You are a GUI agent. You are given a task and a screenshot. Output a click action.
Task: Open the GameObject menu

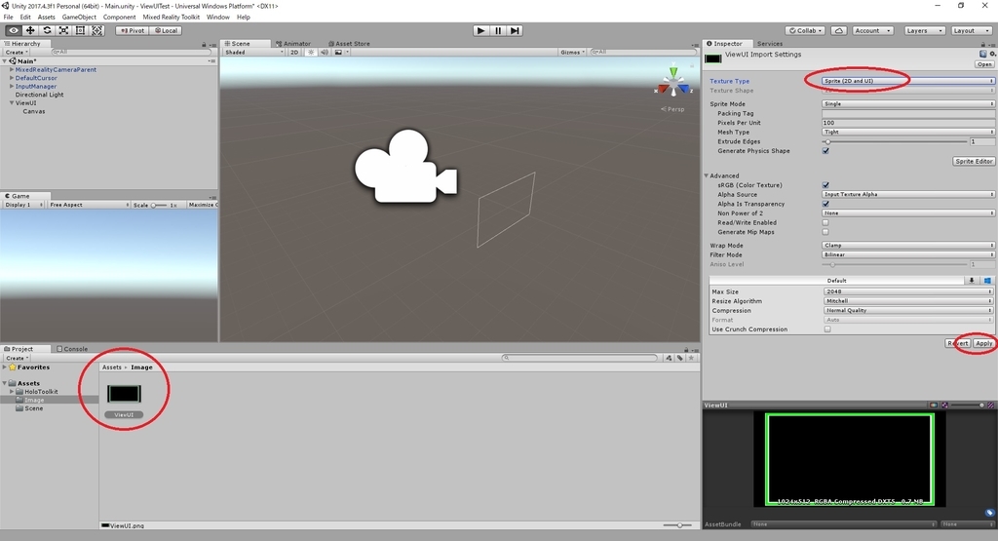click(79, 18)
